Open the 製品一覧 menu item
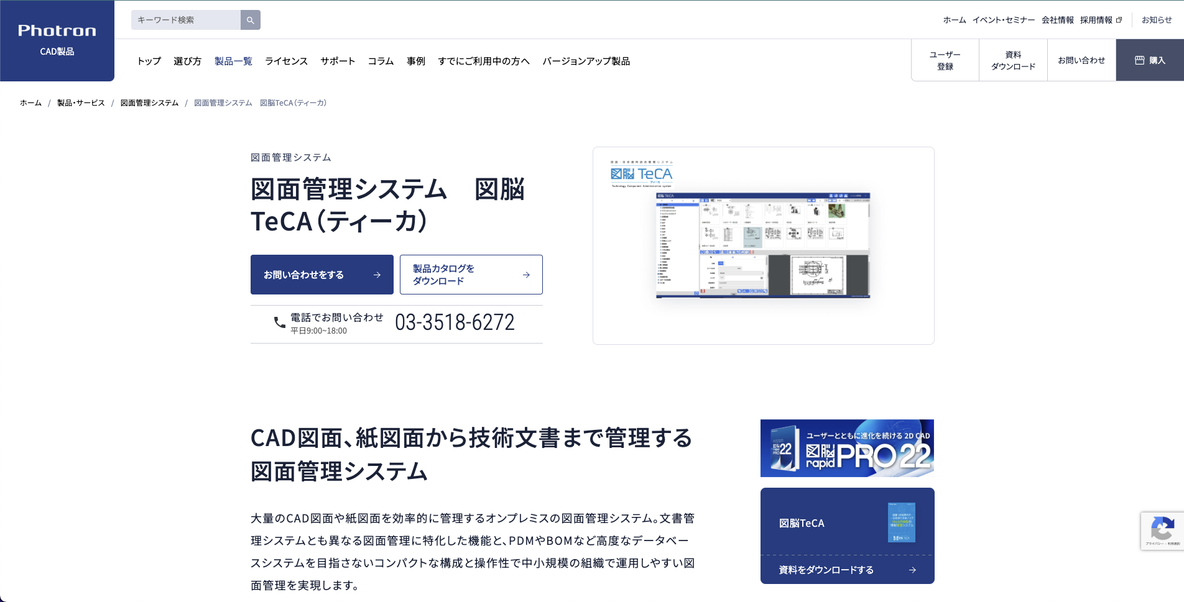The height and width of the screenshot is (602, 1184). tap(233, 61)
